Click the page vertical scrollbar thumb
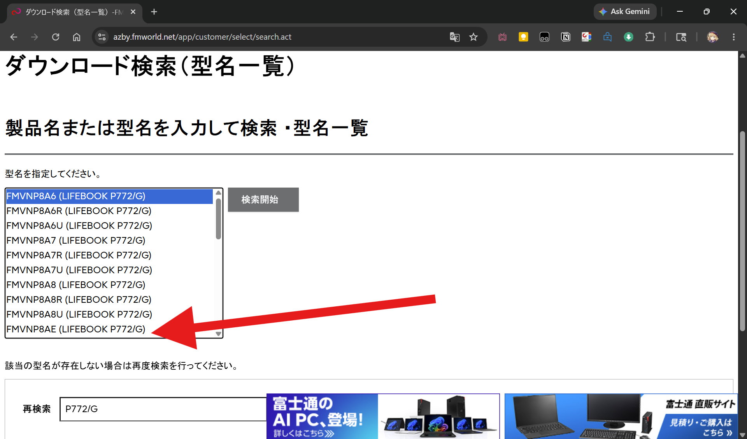Viewport: 747px width, 439px height. pyautogui.click(x=742, y=232)
